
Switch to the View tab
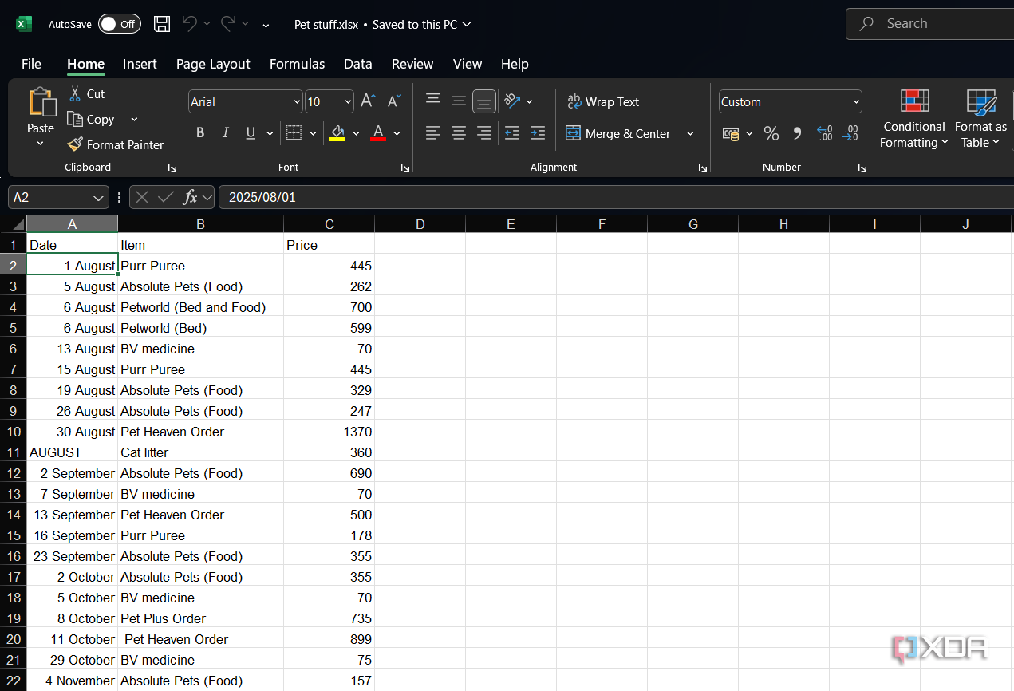468,64
